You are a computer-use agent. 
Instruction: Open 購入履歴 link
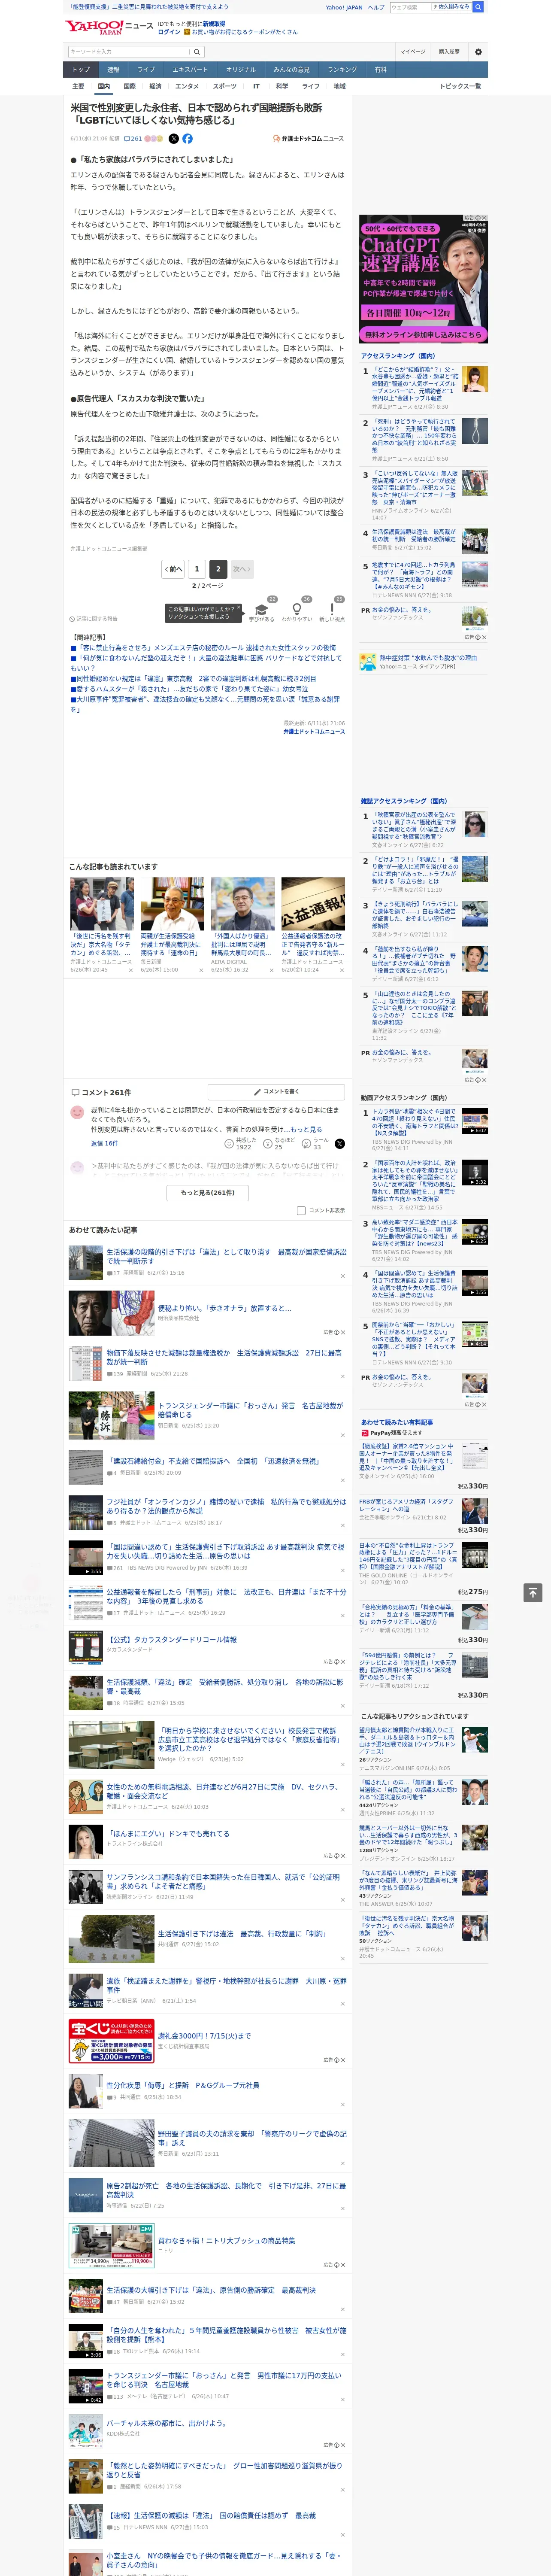(x=449, y=51)
